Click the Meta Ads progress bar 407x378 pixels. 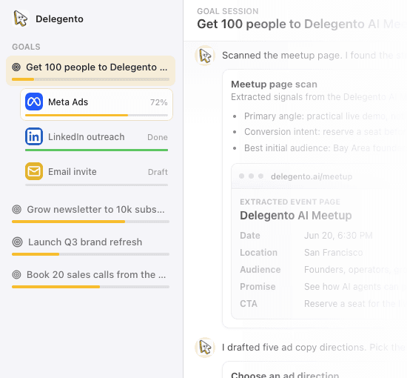(96, 115)
